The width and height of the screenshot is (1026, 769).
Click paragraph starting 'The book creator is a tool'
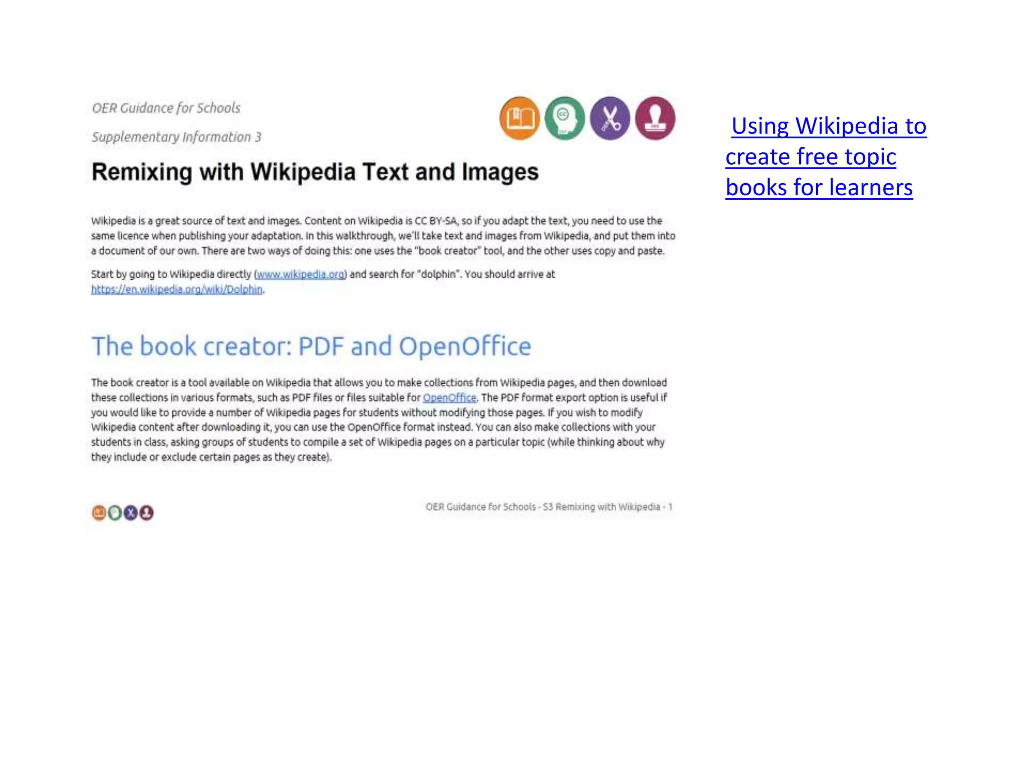379,420
